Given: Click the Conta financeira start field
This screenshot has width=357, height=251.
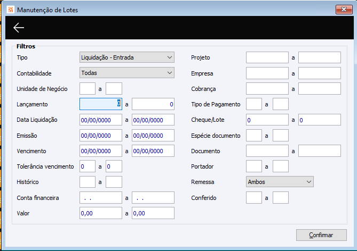Looking at the screenshot, I should click(101, 197).
